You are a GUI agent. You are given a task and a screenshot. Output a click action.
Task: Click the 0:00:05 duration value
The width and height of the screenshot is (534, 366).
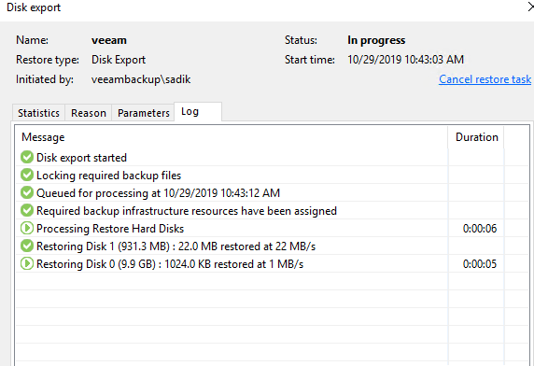(x=480, y=264)
